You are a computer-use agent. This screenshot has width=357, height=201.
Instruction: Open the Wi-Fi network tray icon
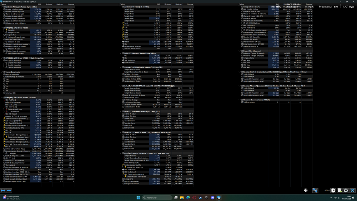335,197
